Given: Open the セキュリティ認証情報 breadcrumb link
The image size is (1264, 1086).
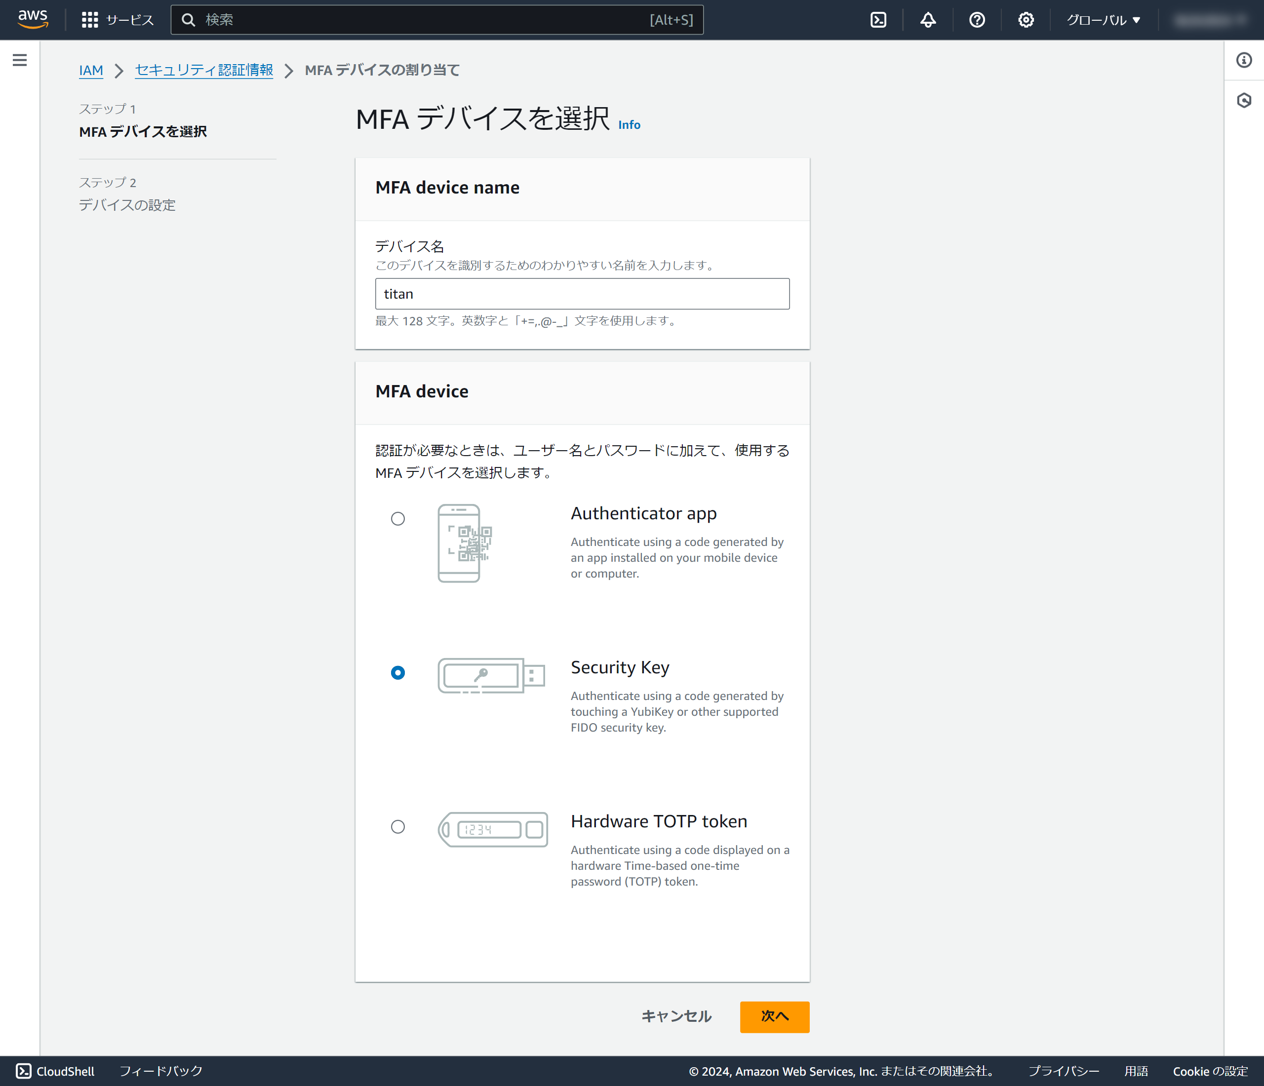Looking at the screenshot, I should coord(204,70).
